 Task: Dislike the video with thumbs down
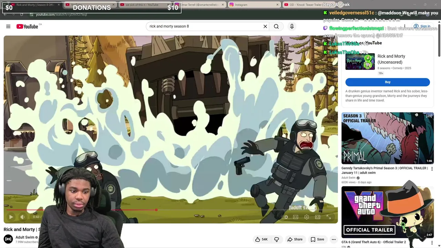[276, 239]
